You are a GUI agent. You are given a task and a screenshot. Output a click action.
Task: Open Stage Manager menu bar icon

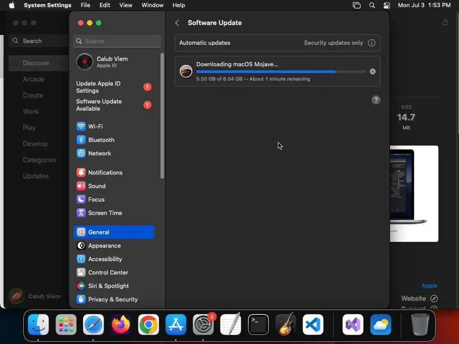[x=356, y=5]
